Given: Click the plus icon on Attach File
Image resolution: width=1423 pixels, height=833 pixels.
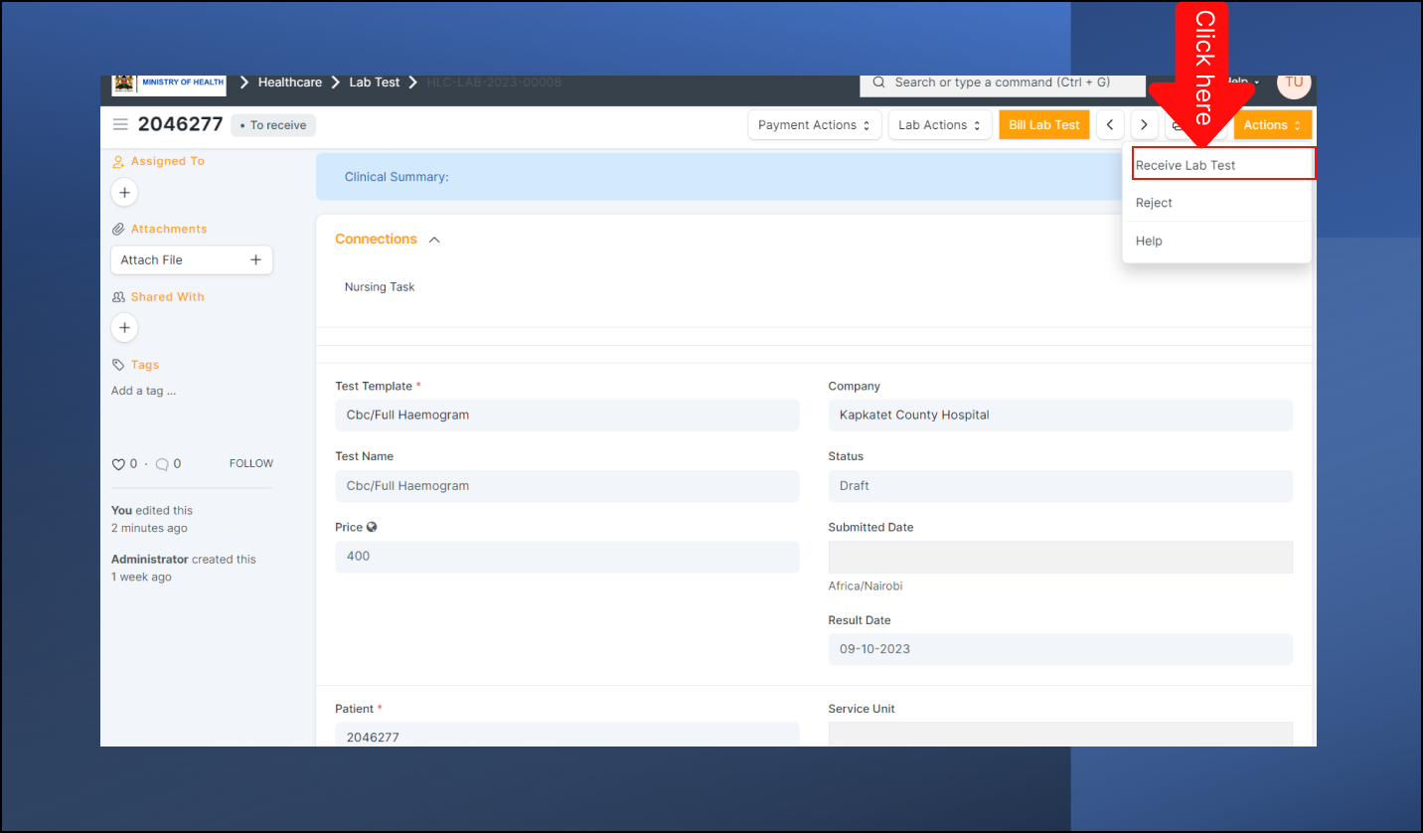Looking at the screenshot, I should click(x=255, y=259).
